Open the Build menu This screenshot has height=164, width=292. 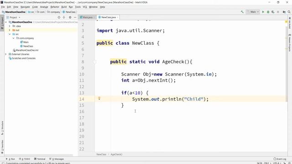[64, 7]
